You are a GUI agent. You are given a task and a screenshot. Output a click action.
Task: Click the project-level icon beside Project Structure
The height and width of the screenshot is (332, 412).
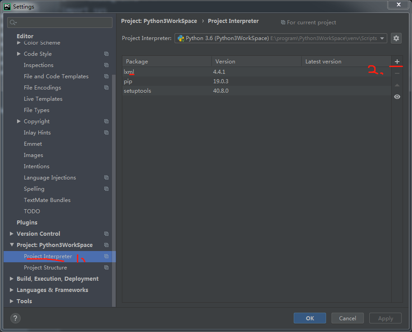[x=106, y=268]
